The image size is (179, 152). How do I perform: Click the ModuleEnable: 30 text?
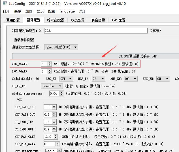coord(25,79)
